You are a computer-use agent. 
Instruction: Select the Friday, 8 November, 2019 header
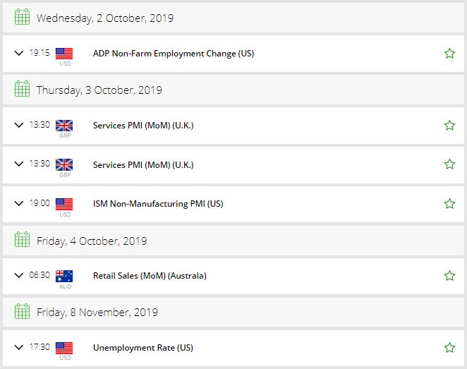click(233, 313)
